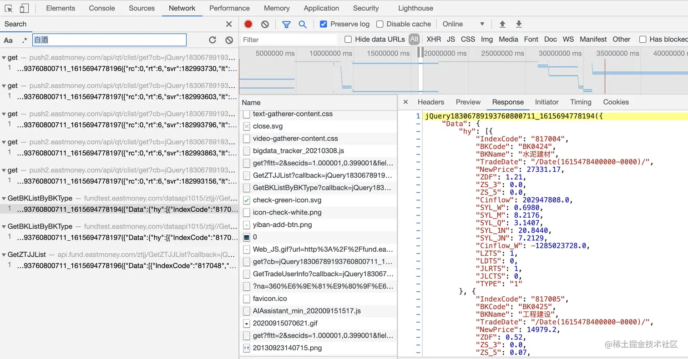
Task: Select AIAssistant_min_202009151517.js request
Action: click(318, 311)
